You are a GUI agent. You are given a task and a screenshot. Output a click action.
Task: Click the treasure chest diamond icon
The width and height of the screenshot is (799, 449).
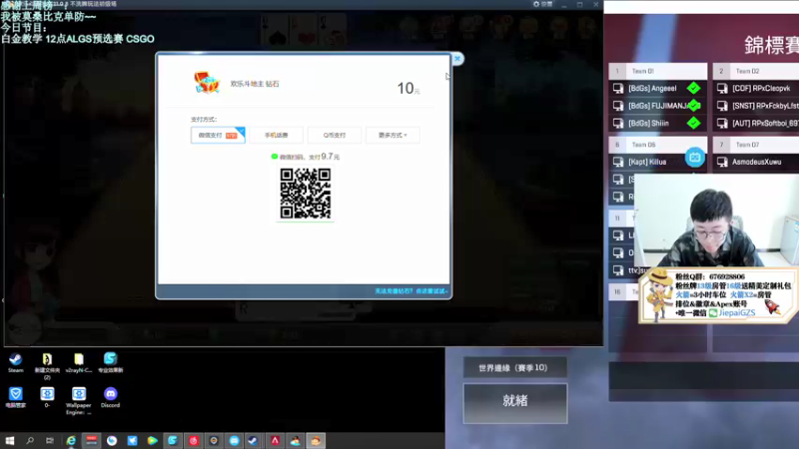(x=207, y=83)
